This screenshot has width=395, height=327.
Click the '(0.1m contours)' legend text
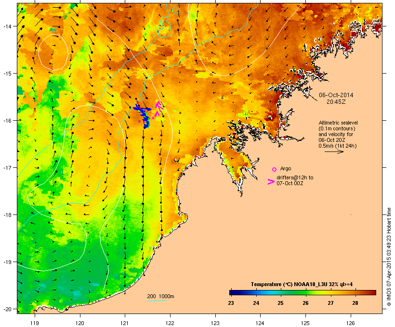(x=337, y=128)
